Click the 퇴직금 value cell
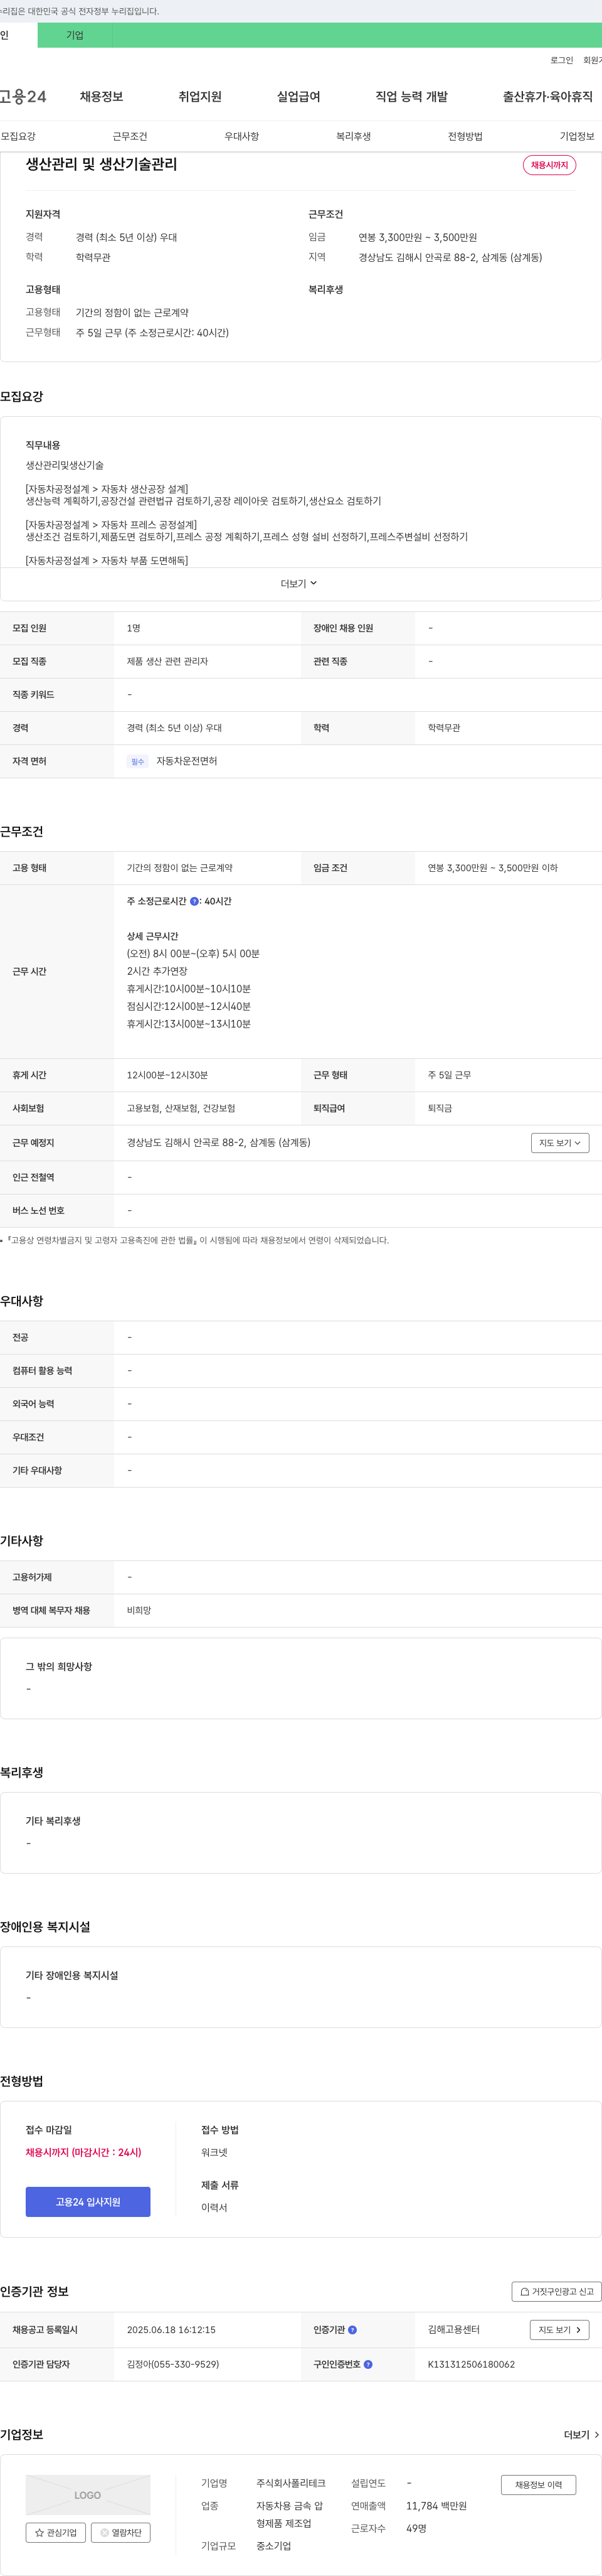 tap(440, 1109)
